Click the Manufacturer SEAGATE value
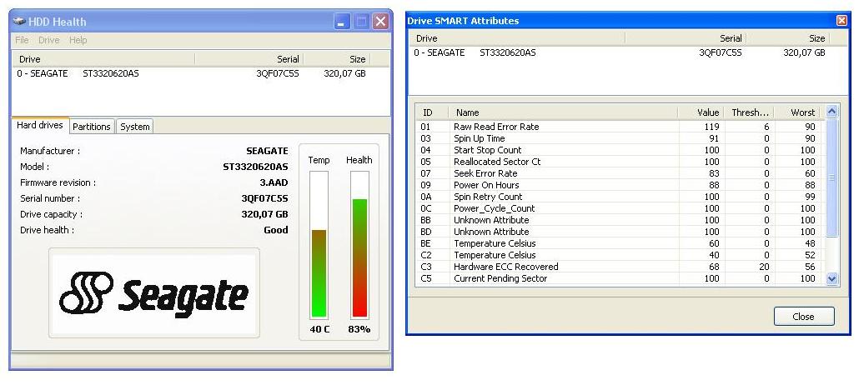 pyautogui.click(x=267, y=151)
